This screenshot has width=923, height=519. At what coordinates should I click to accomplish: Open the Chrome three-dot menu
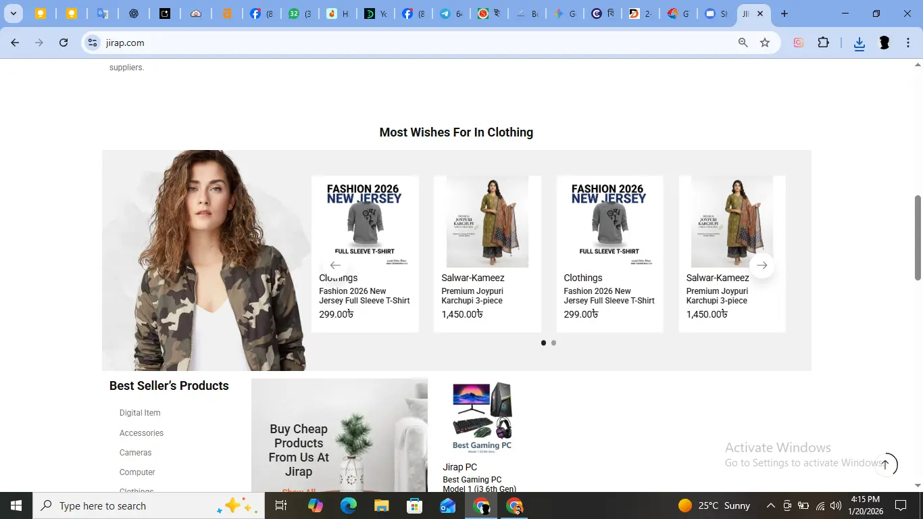point(908,43)
